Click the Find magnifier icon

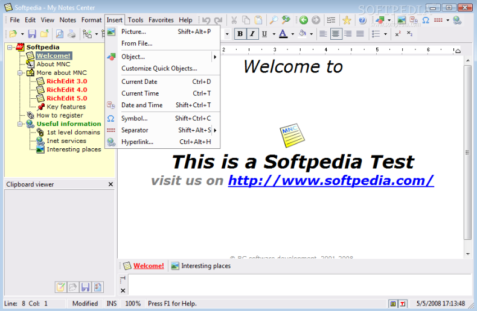tap(274, 20)
